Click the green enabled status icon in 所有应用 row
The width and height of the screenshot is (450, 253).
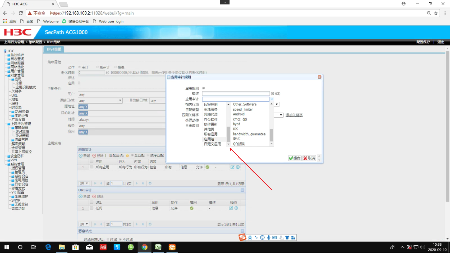(x=207, y=167)
